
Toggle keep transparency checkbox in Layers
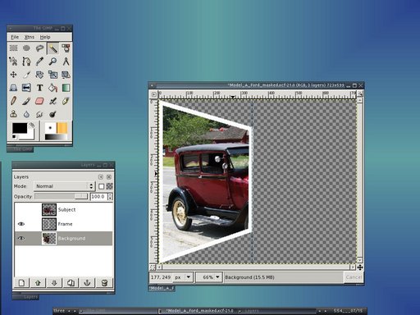pos(102,186)
